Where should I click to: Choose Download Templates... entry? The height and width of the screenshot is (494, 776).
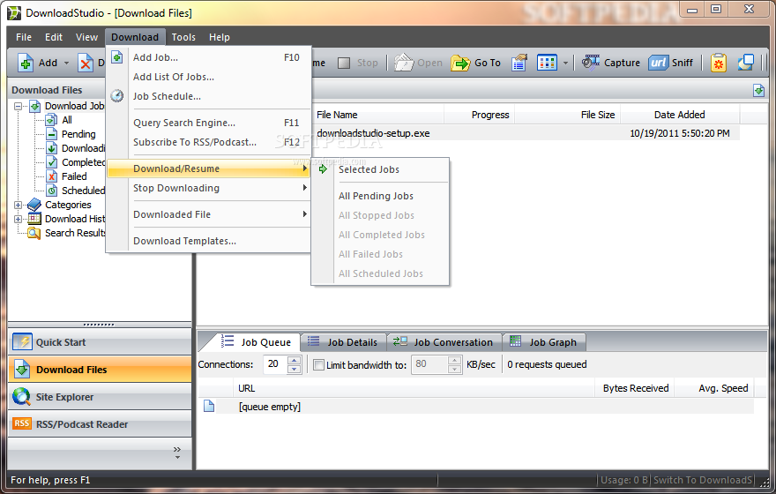[x=209, y=241]
